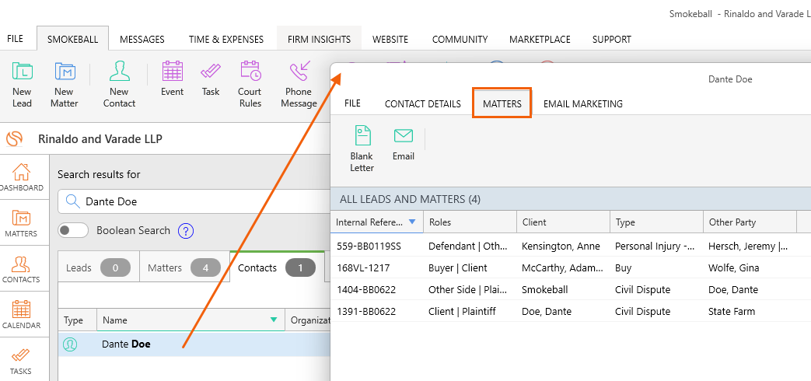Switch to TIME & EXPENSES tab

[x=226, y=40]
